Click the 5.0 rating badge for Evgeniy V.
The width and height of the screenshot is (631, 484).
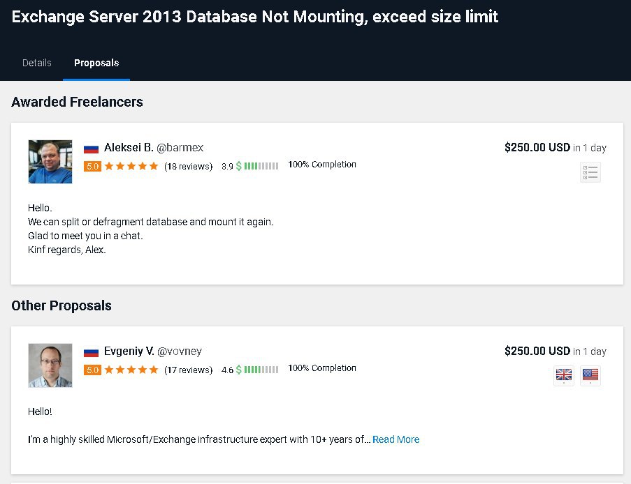(92, 370)
